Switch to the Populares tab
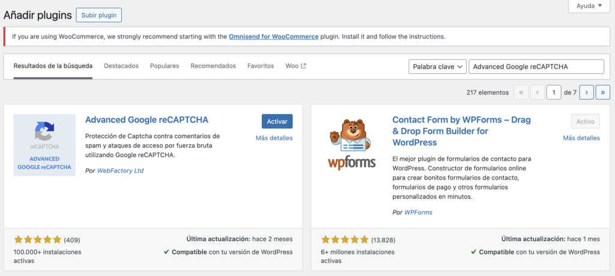Image resolution: width=615 pixels, height=276 pixels. (x=165, y=66)
